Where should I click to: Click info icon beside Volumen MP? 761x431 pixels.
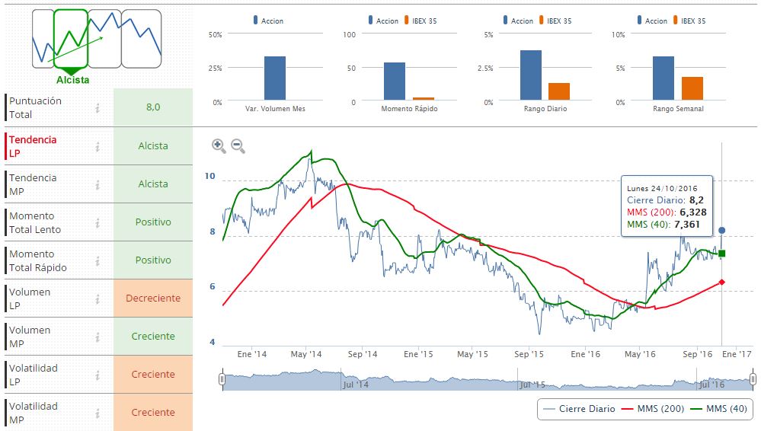(x=98, y=337)
